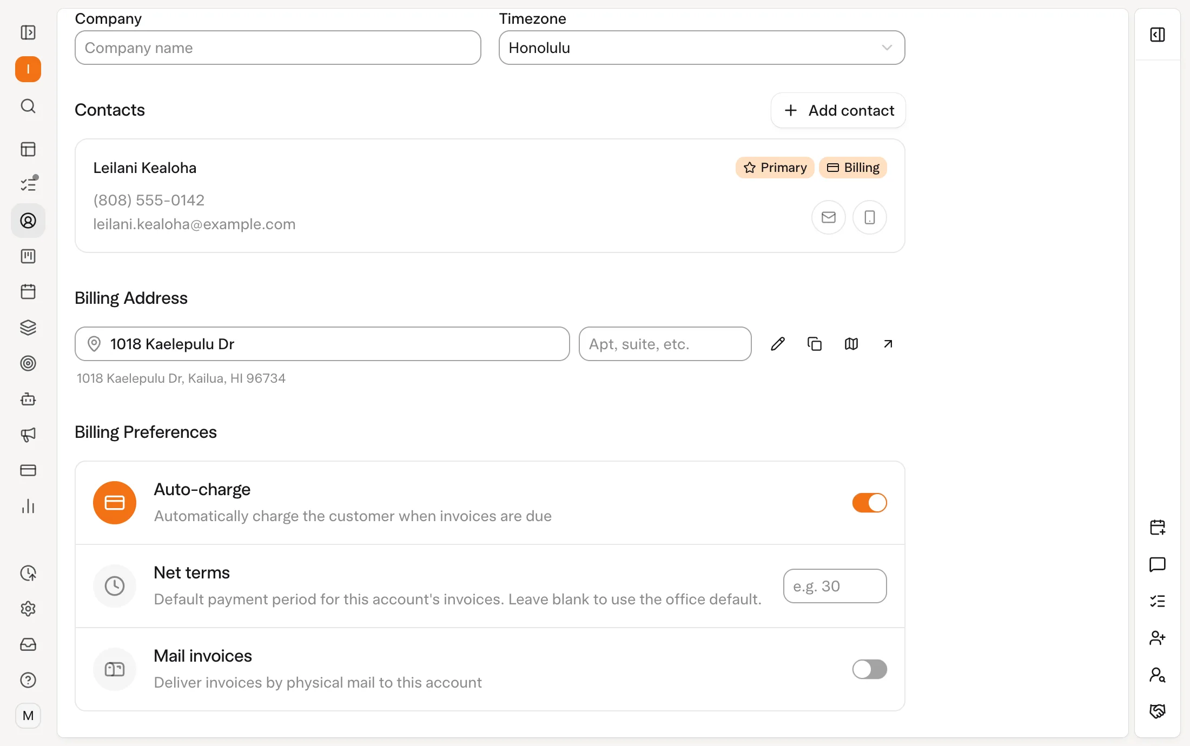Open the reports bar chart icon
1190x746 pixels.
[28, 507]
